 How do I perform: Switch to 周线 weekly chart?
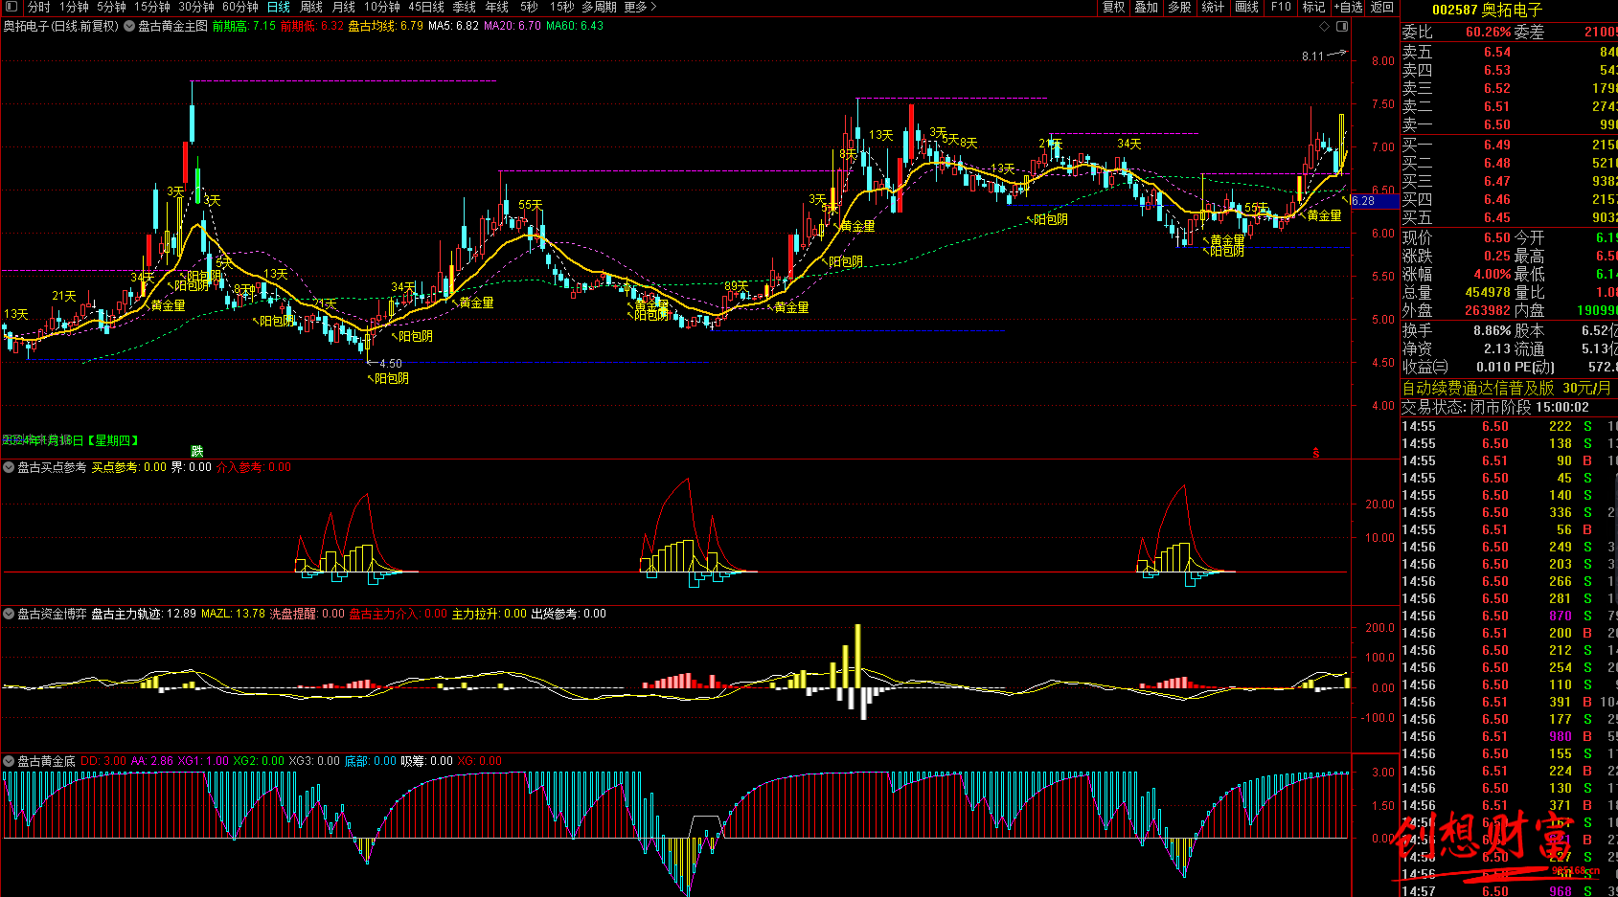pyautogui.click(x=311, y=7)
